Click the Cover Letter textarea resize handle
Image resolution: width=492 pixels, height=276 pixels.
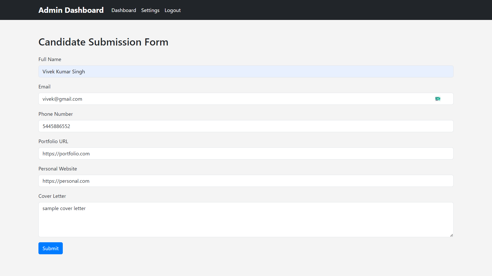point(451,235)
